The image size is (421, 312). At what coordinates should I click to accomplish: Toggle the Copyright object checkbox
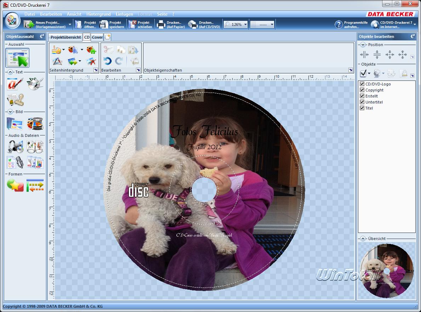(362, 90)
